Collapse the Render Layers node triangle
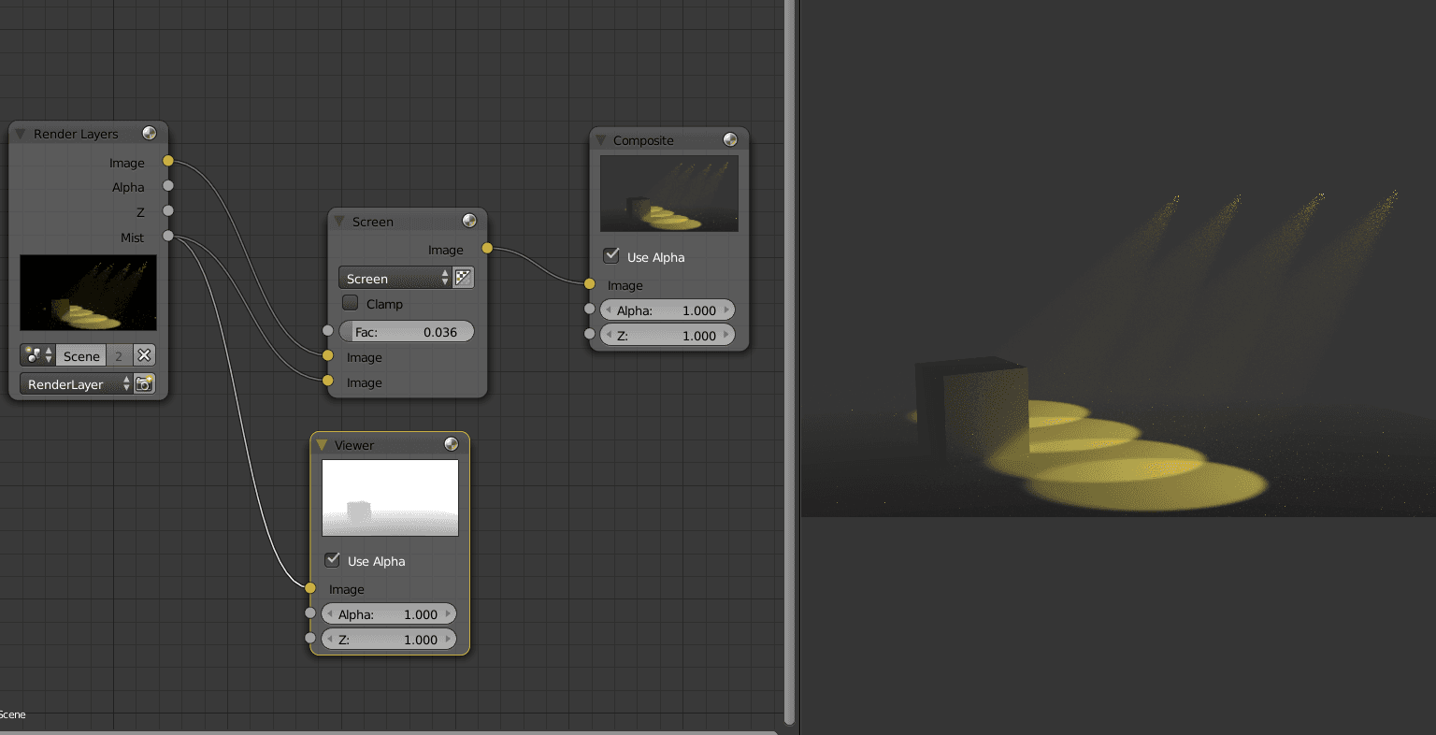 (21, 134)
